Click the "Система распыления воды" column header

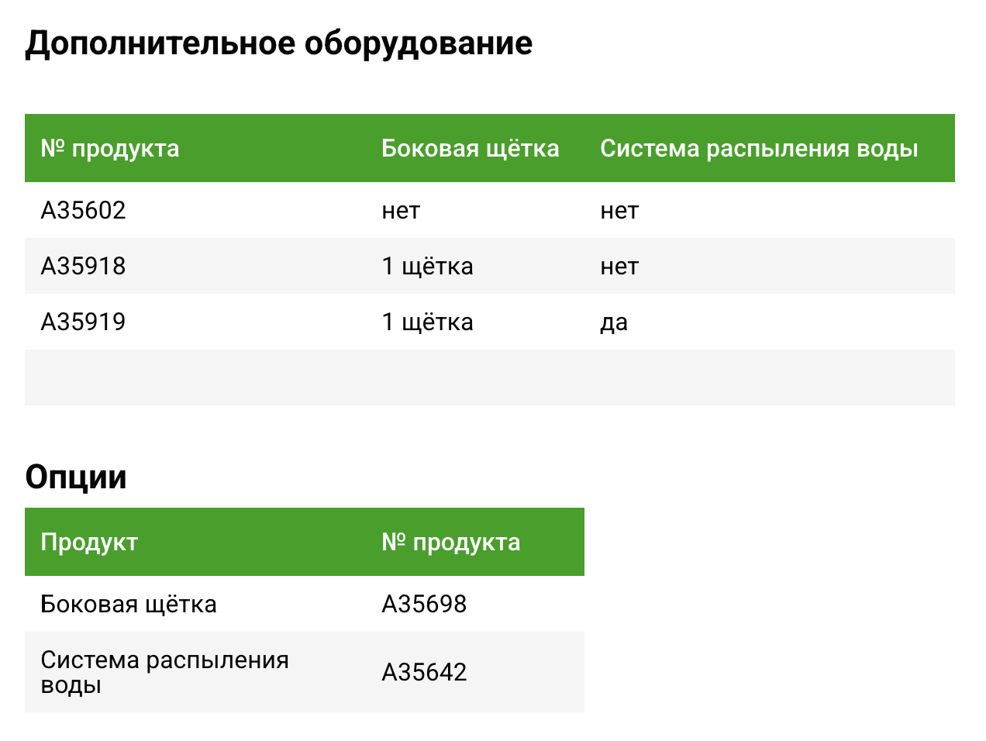point(759,148)
